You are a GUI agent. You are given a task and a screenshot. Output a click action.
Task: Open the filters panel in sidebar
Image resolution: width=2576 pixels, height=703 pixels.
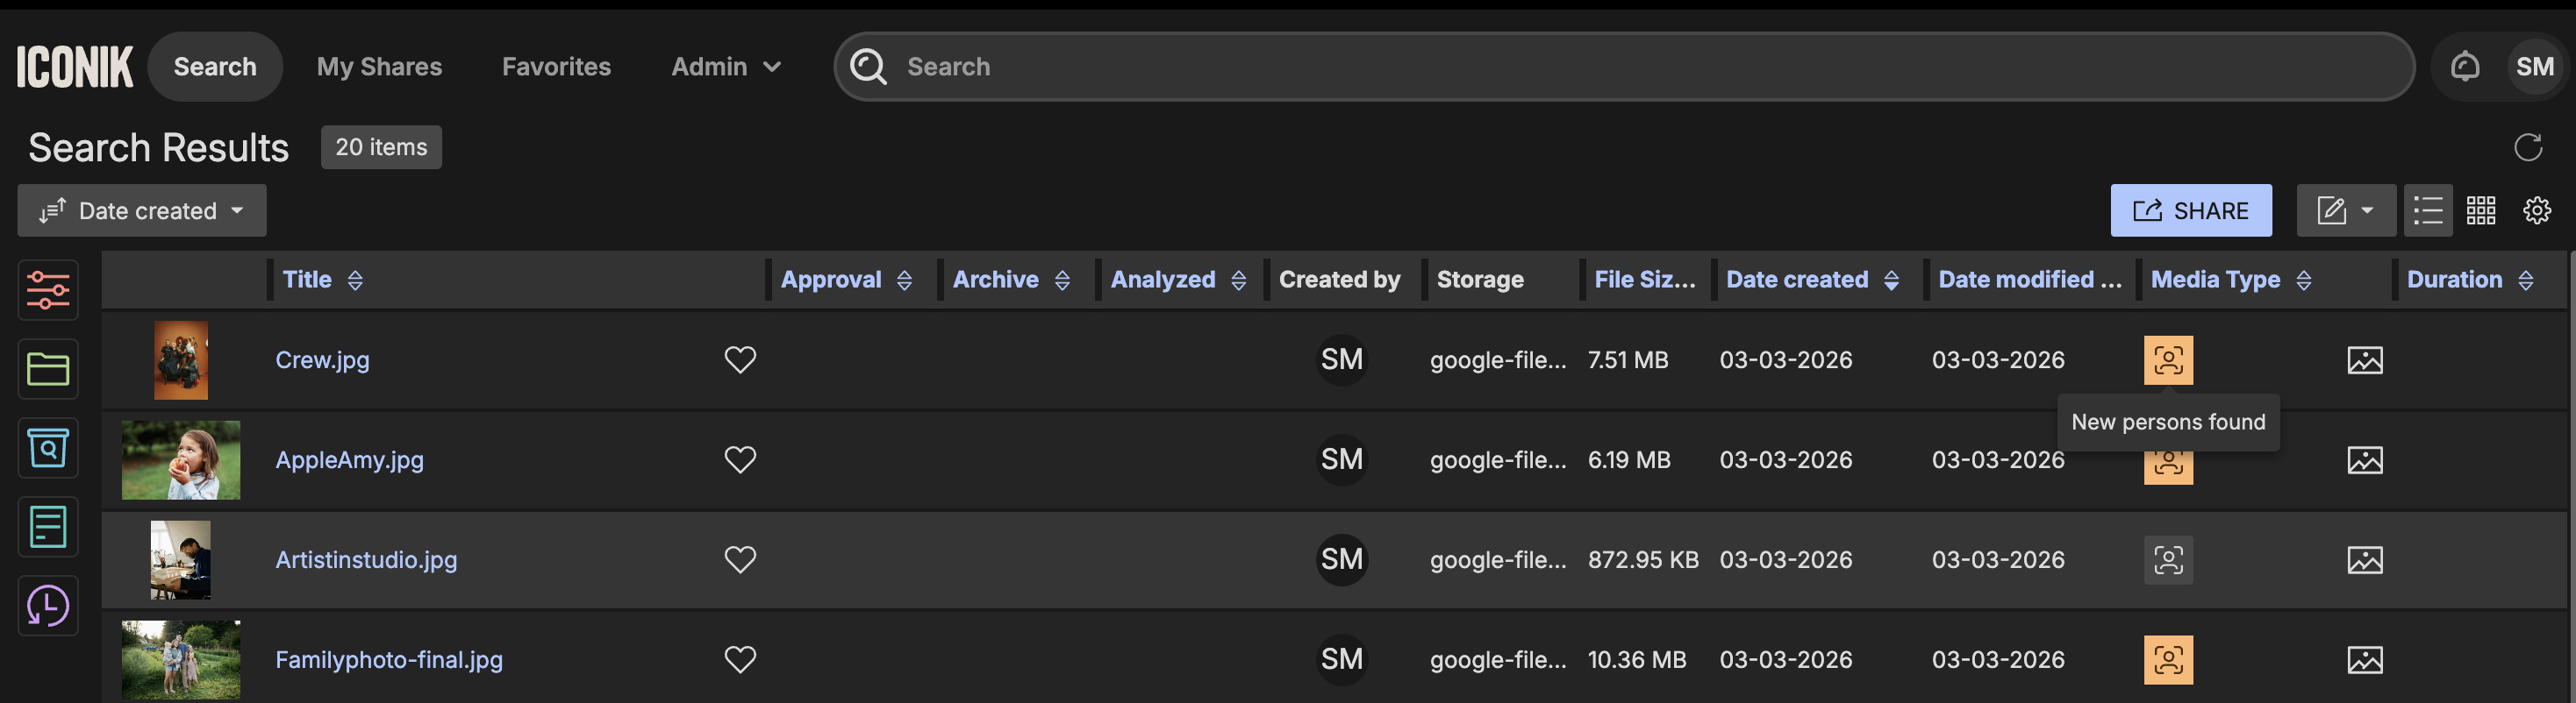pos(47,291)
